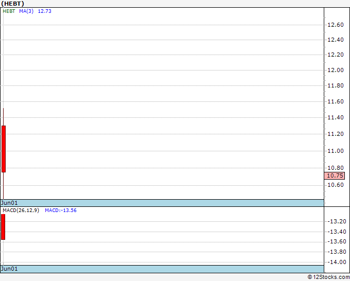
Task: Click the 10.80 price axis label
Action: [335, 168]
